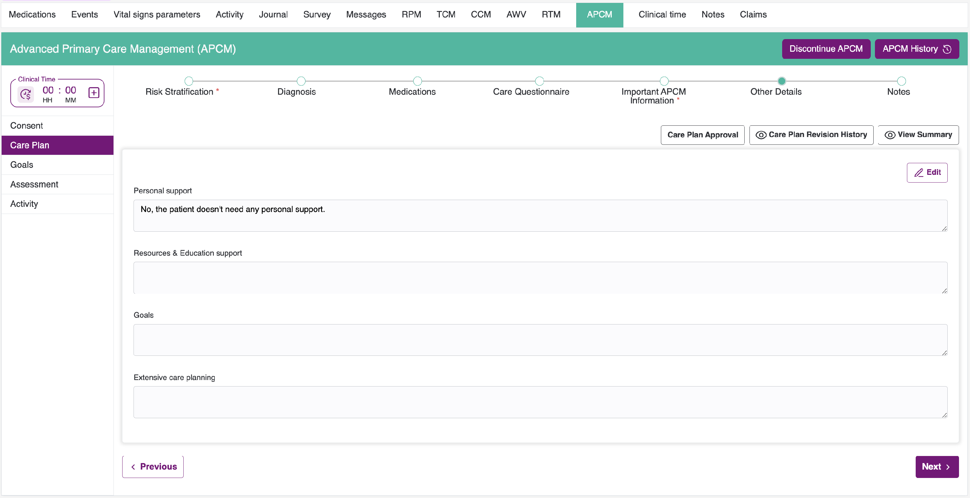This screenshot has height=498, width=970.
Task: Switch to the Clinical time tab
Action: tap(662, 15)
